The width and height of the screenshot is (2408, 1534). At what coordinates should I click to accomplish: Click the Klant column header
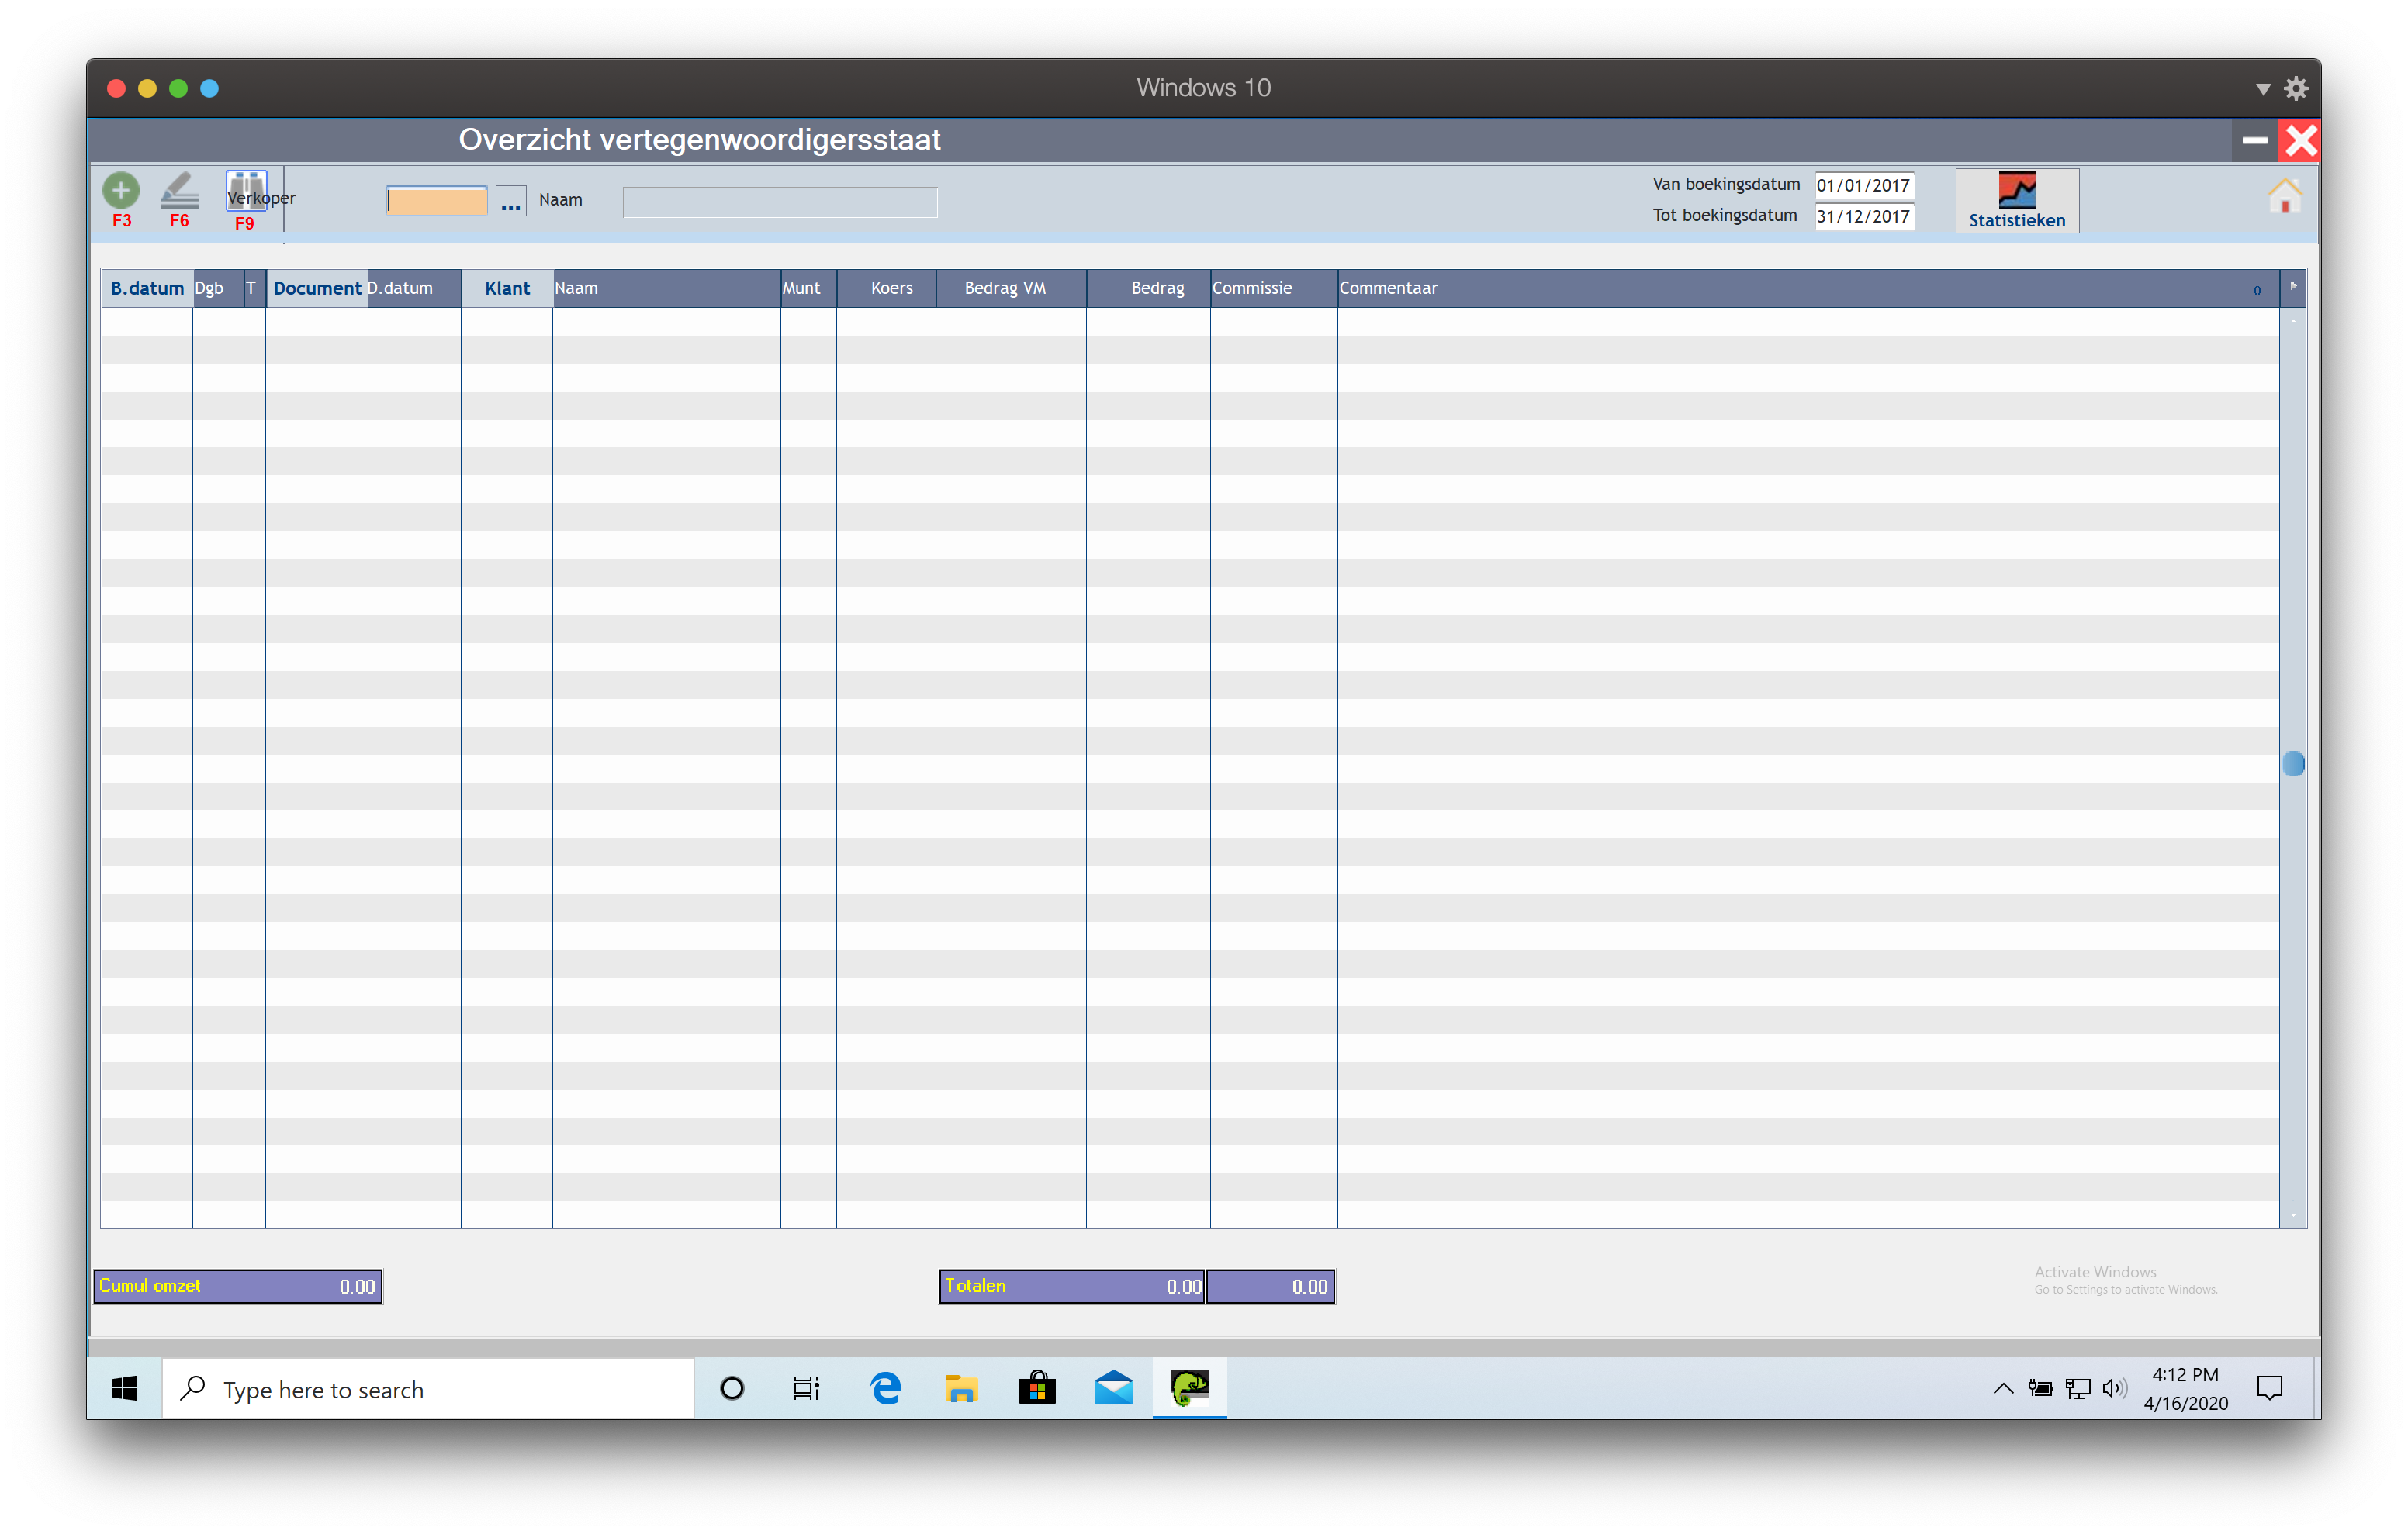tap(507, 288)
